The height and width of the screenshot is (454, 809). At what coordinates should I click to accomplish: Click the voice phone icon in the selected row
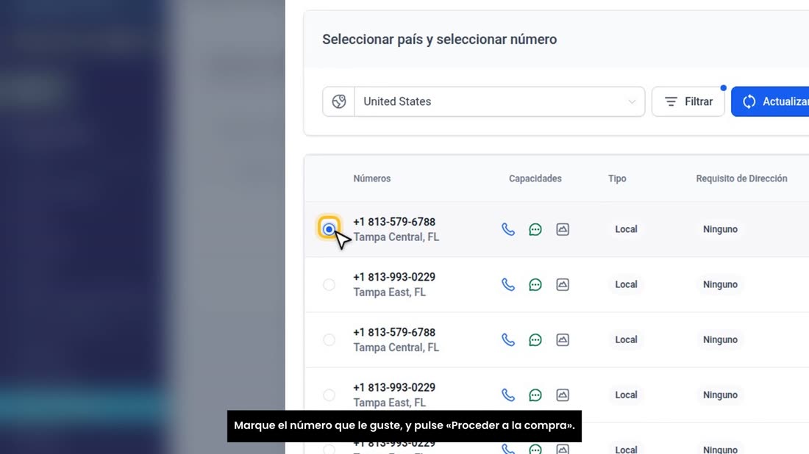(x=508, y=229)
